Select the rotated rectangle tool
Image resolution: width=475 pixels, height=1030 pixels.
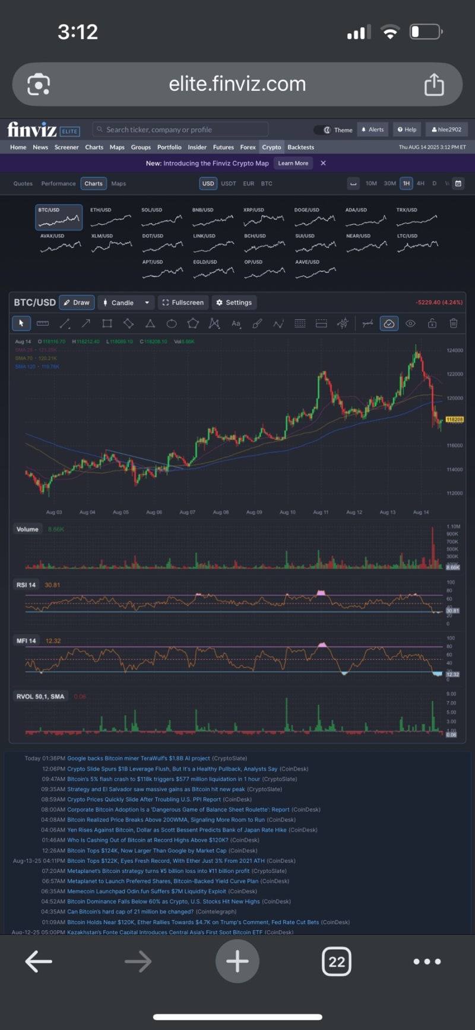pos(128,324)
